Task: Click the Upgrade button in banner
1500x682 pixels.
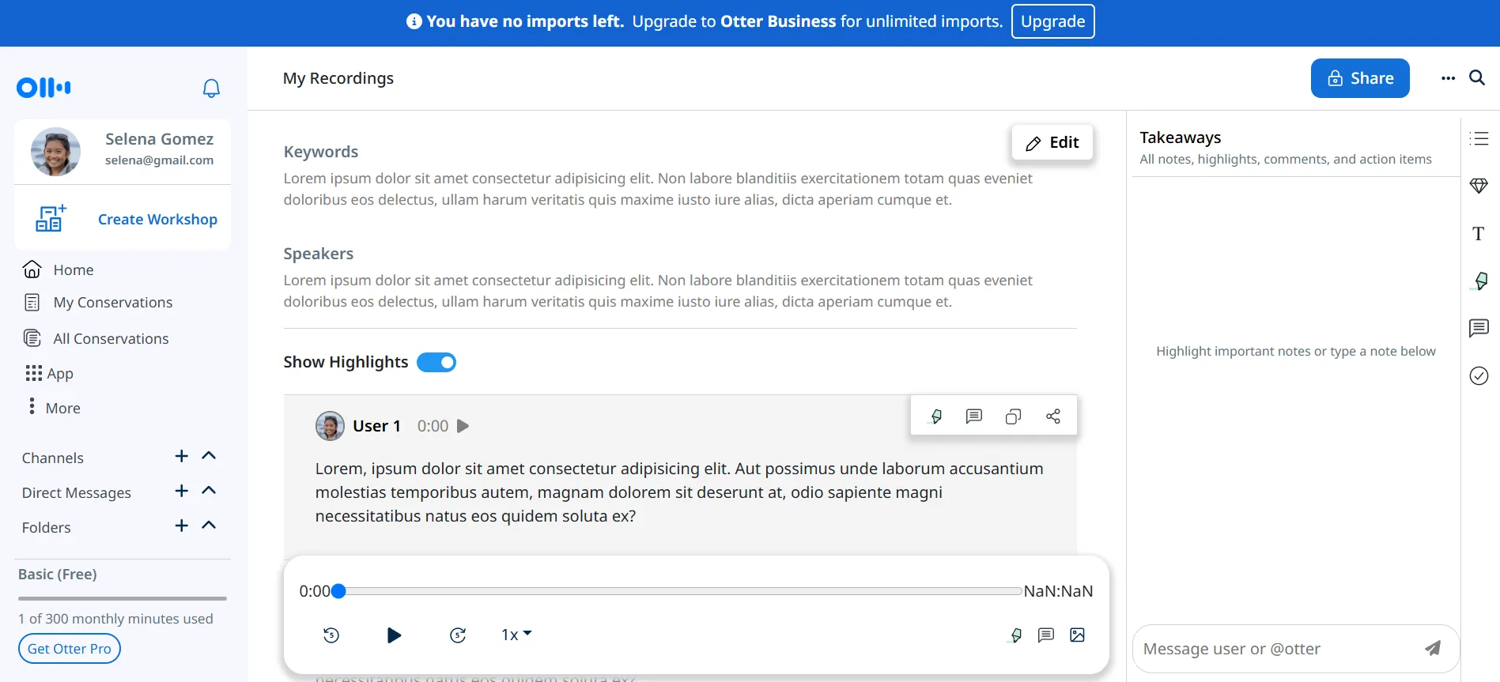Action: (x=1052, y=21)
